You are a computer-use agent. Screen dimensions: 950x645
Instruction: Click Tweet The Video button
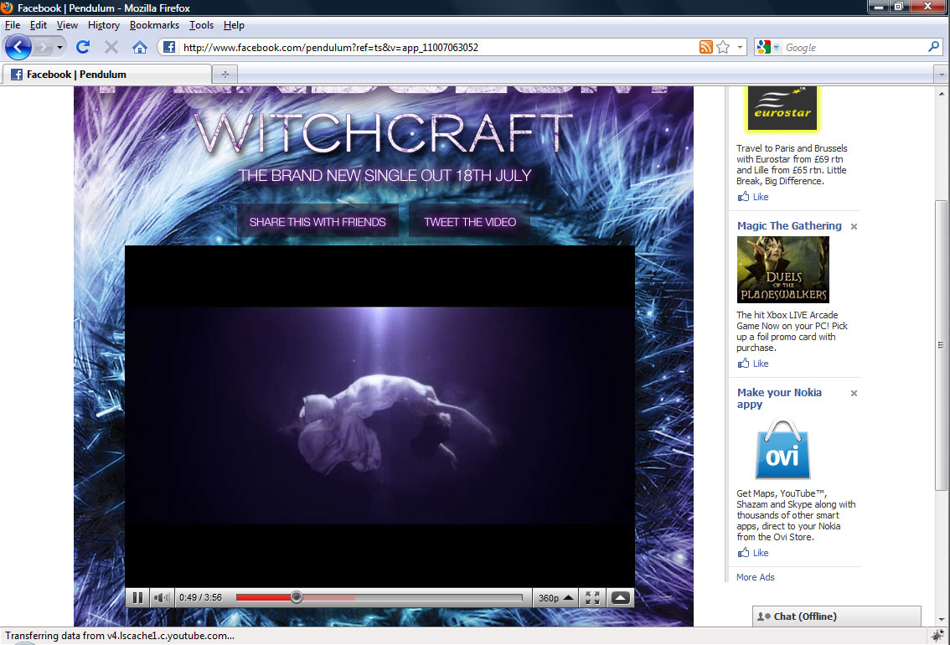click(469, 222)
